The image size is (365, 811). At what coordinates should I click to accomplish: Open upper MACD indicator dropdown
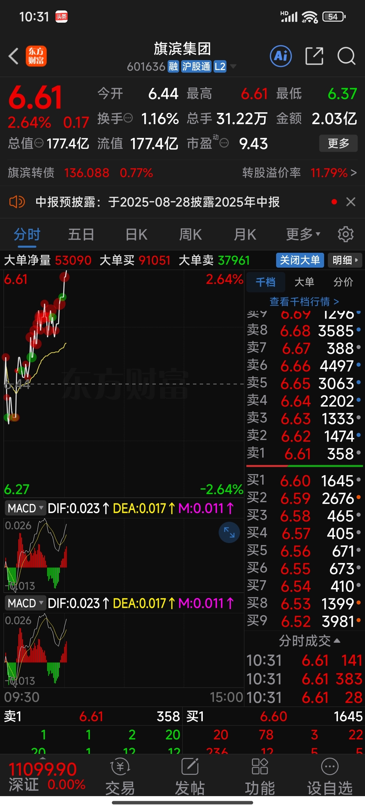coord(25,508)
